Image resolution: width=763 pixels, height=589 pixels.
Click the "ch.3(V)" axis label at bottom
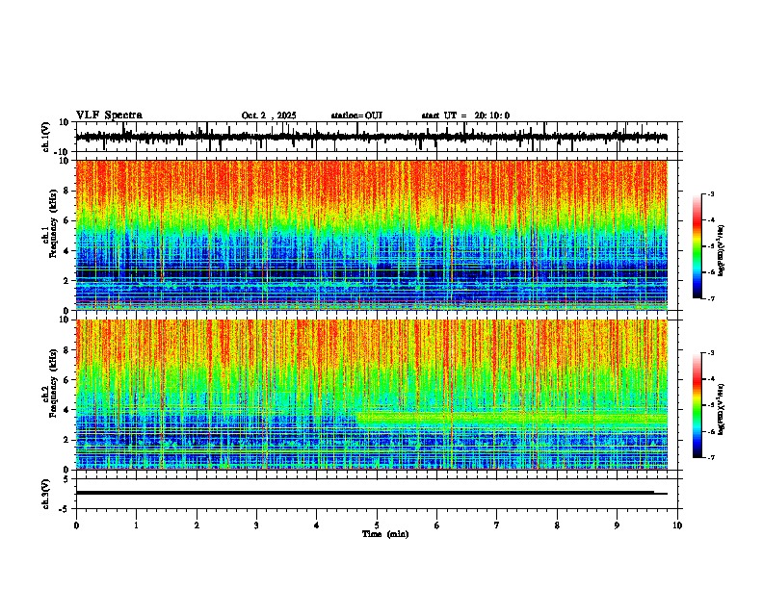coord(46,494)
